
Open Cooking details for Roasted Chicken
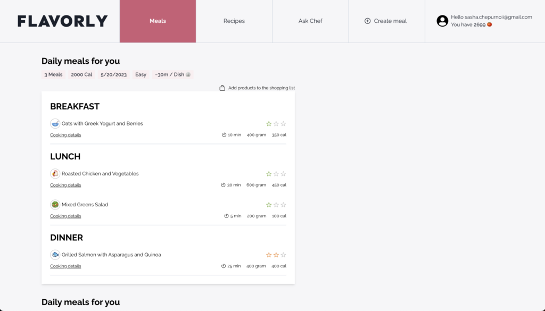pos(65,186)
